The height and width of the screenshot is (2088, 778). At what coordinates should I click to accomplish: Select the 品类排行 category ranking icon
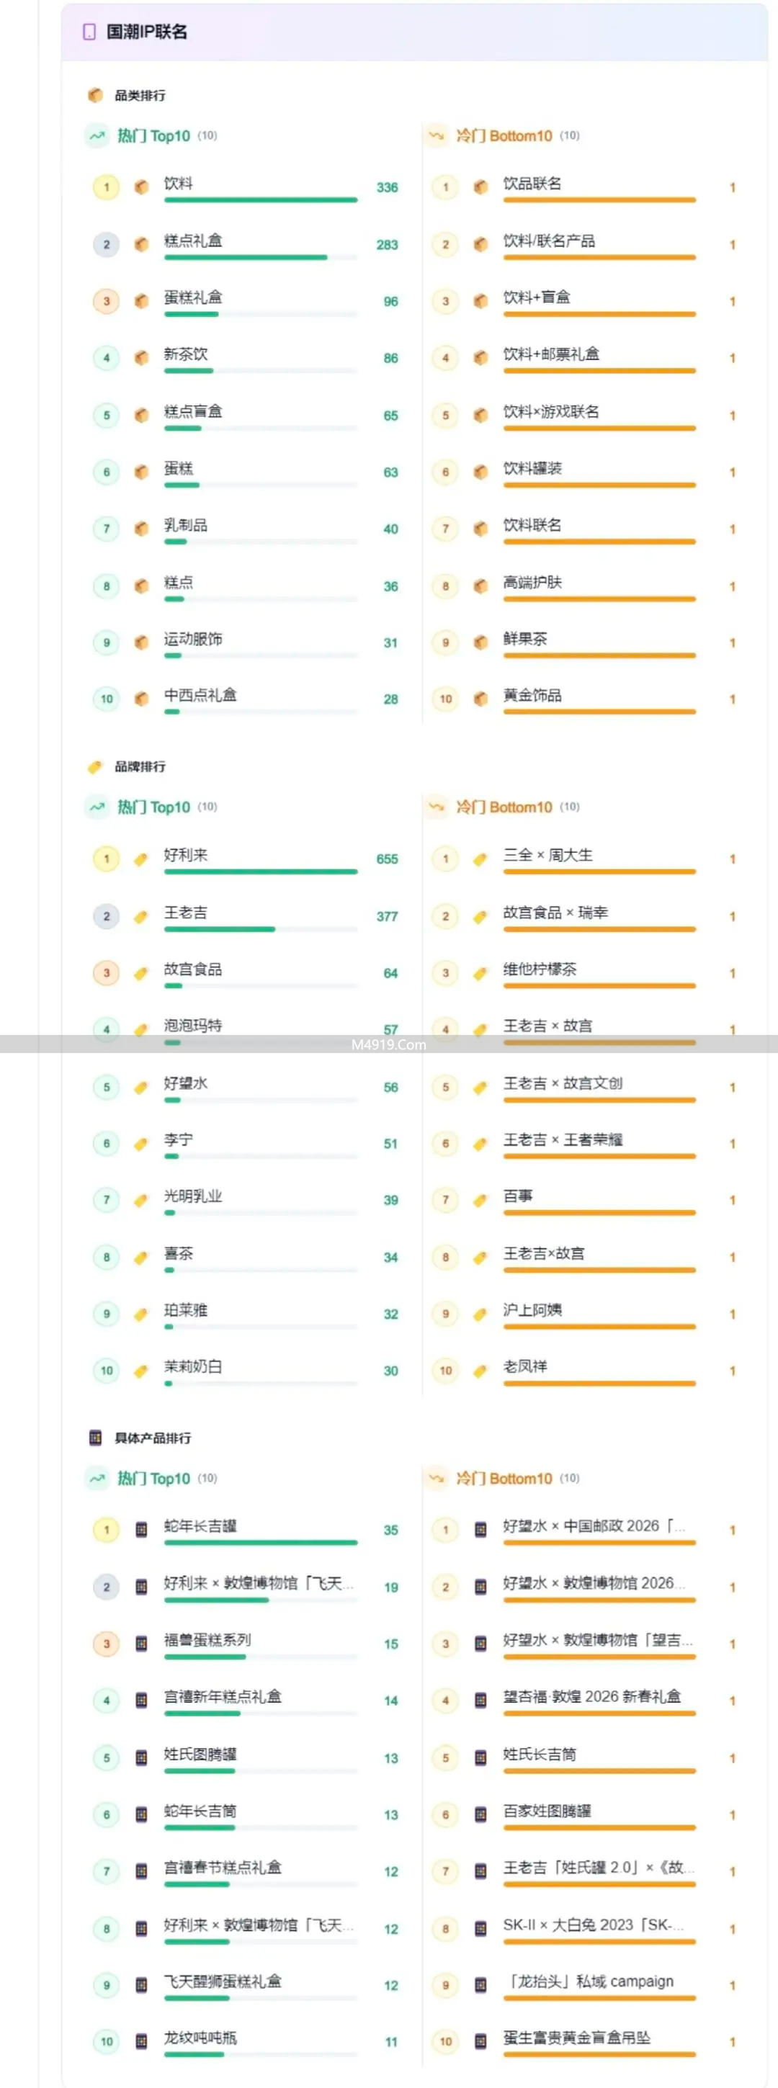point(95,96)
